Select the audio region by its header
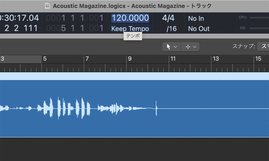 [x=131, y=76]
